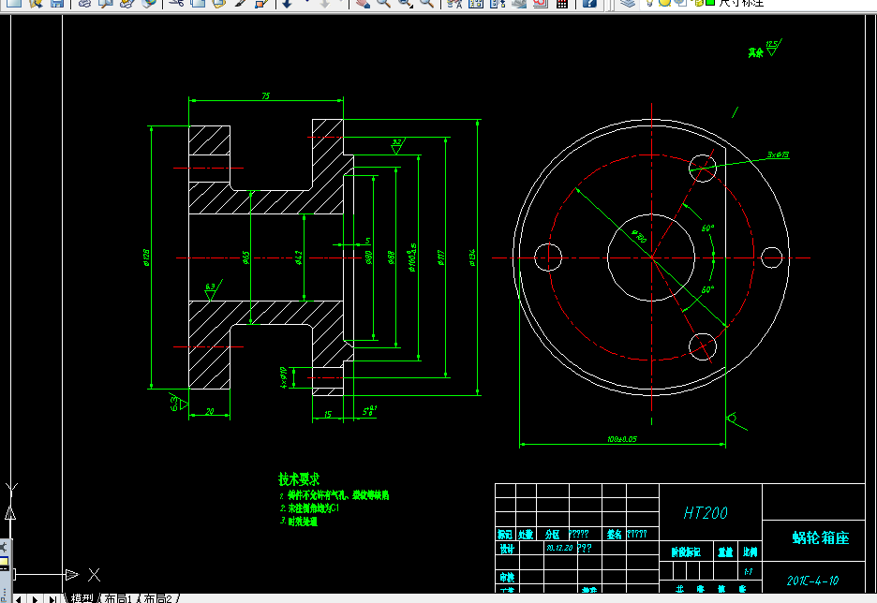Viewport: 877px width, 603px height.
Task: Select the Match Properties brush icon
Action: (x=240, y=3)
